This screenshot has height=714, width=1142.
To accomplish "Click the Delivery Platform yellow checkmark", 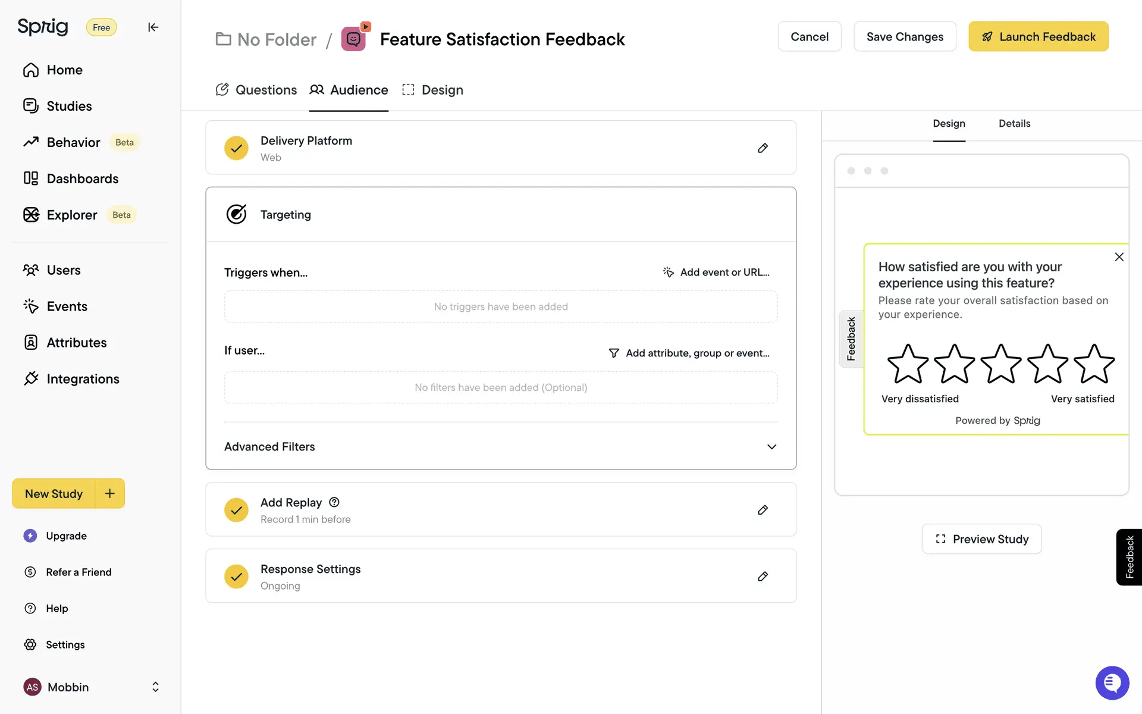I will pos(236,148).
